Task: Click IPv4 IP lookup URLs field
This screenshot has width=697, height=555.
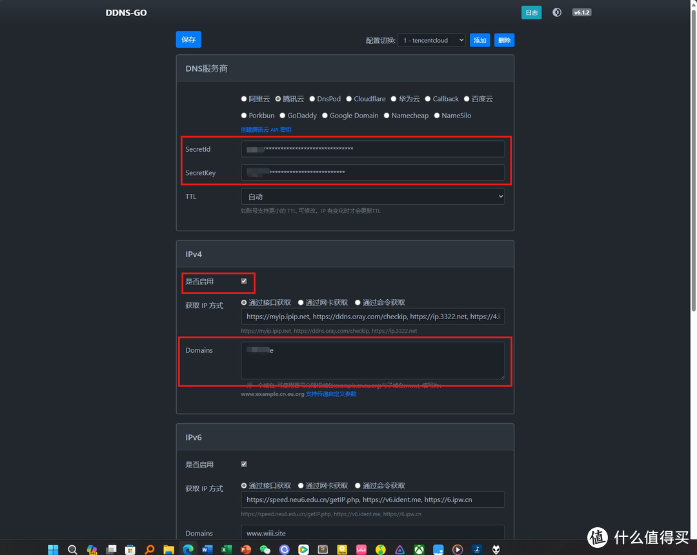Action: pyautogui.click(x=372, y=317)
